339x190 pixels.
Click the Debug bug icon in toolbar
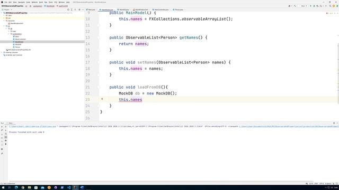pyautogui.click(x=314, y=6)
